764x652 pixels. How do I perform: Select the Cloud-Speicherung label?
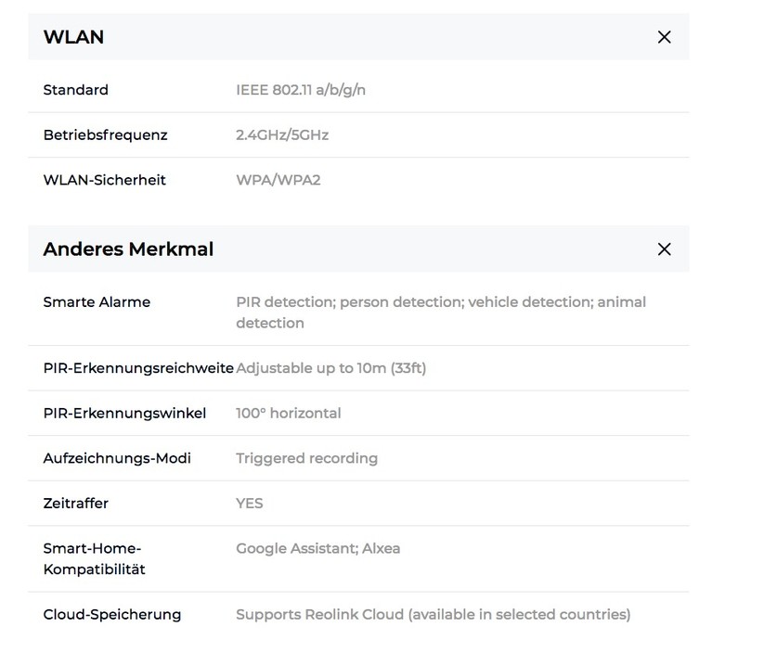[111, 614]
